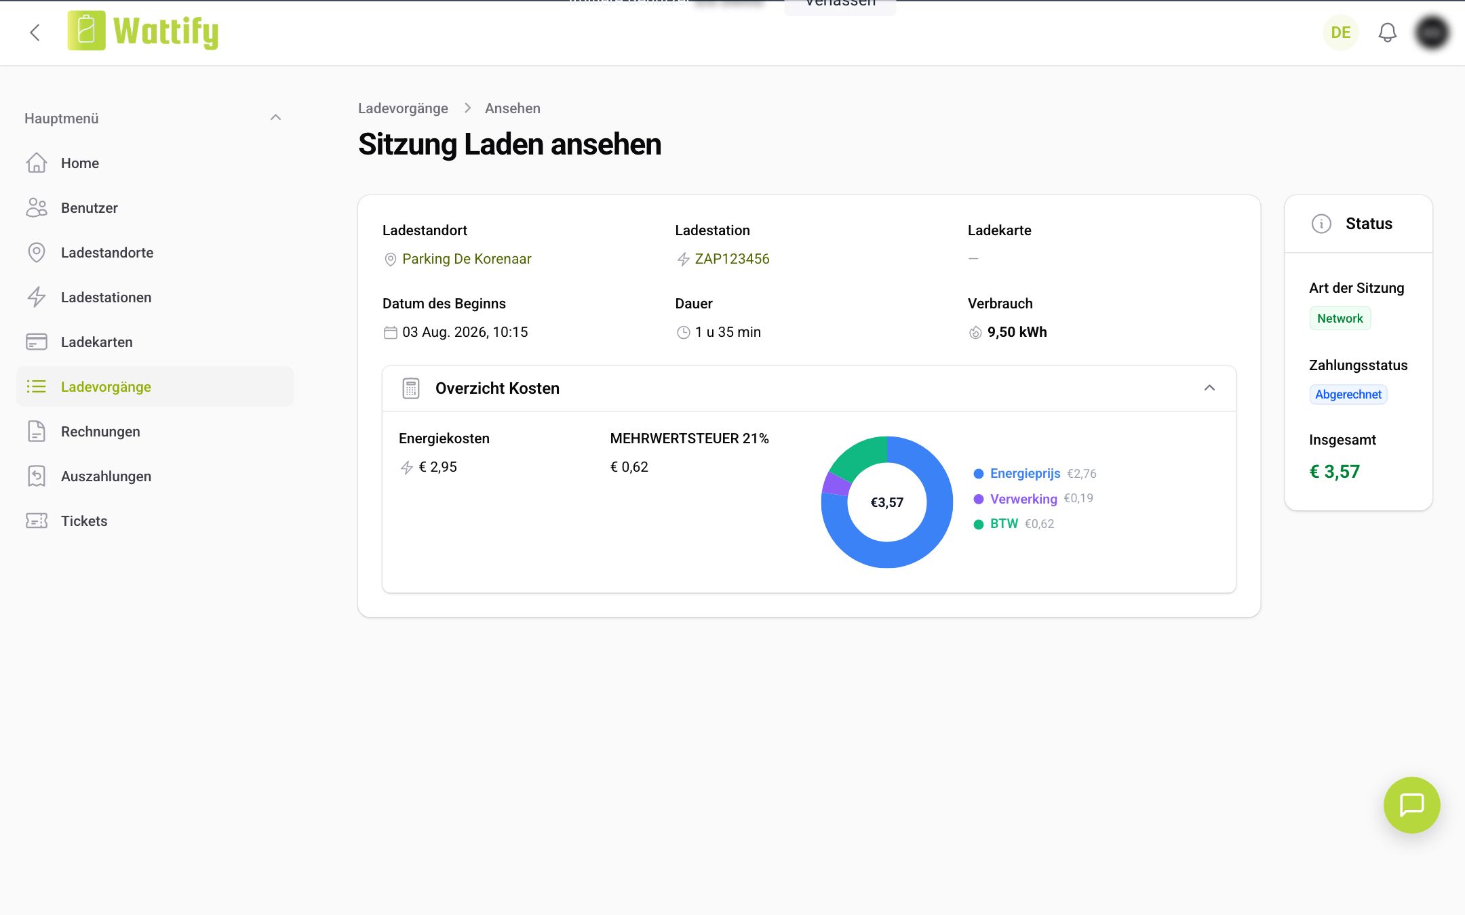Click the Ladevorgänge breadcrumb link
The height and width of the screenshot is (915, 1465).
403,108
